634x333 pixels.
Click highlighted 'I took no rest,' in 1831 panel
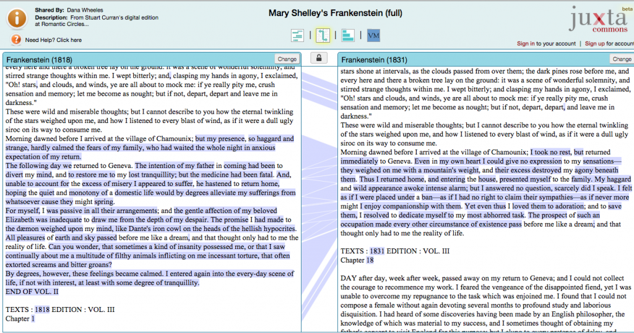click(550, 152)
